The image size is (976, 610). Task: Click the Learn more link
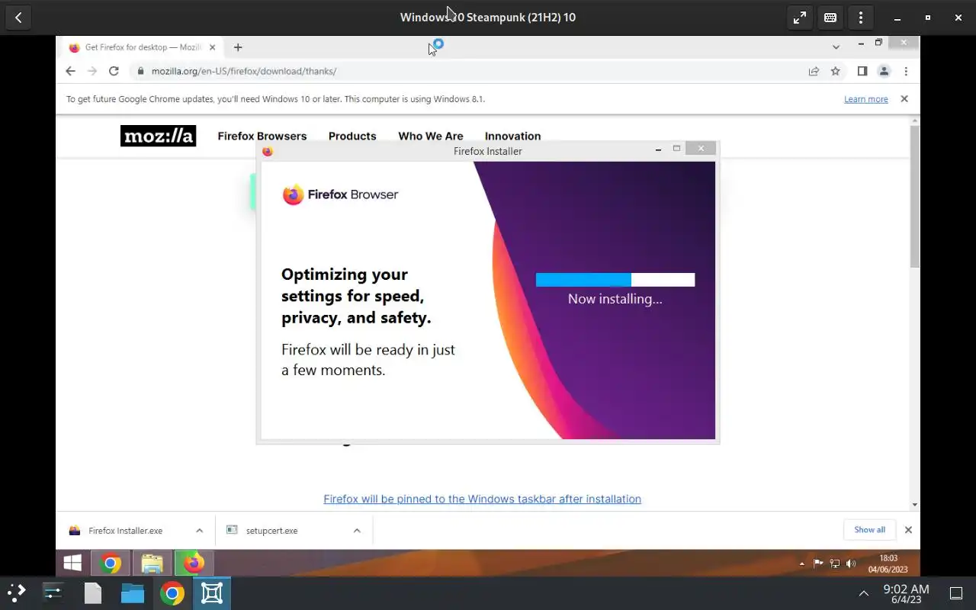(866, 99)
